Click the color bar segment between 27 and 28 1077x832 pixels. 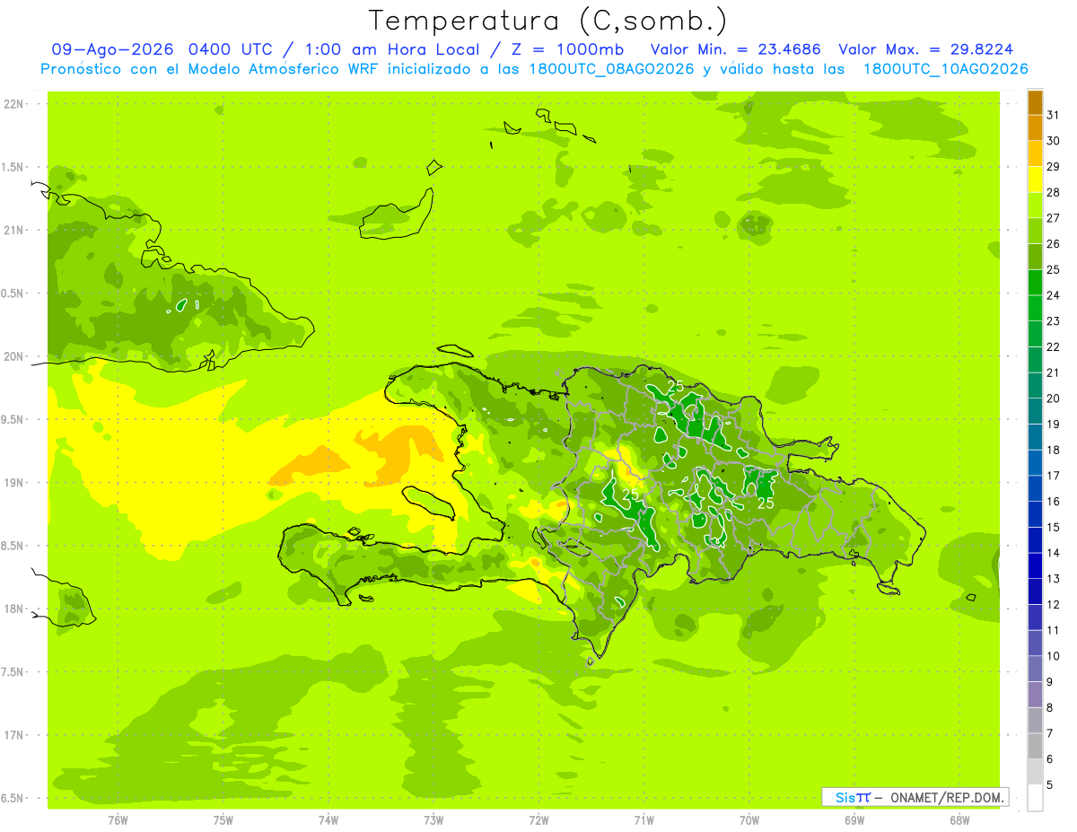click(x=1035, y=205)
